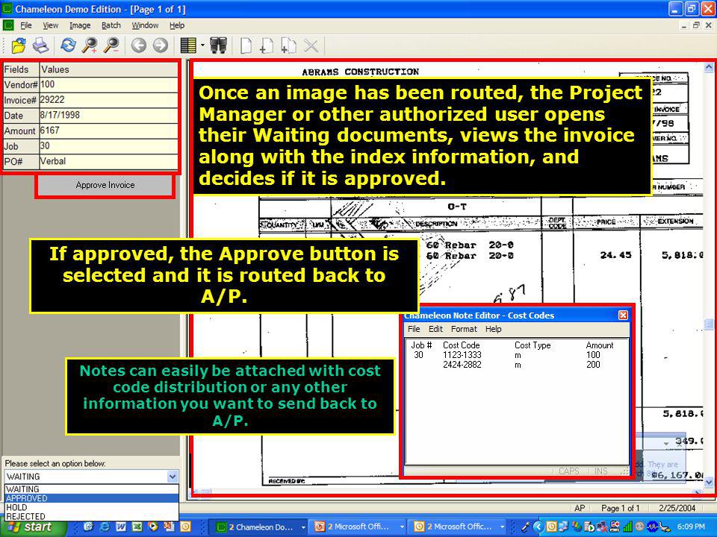The height and width of the screenshot is (537, 717).
Task: Click the system clock 6:09 PM
Action: [x=690, y=527]
